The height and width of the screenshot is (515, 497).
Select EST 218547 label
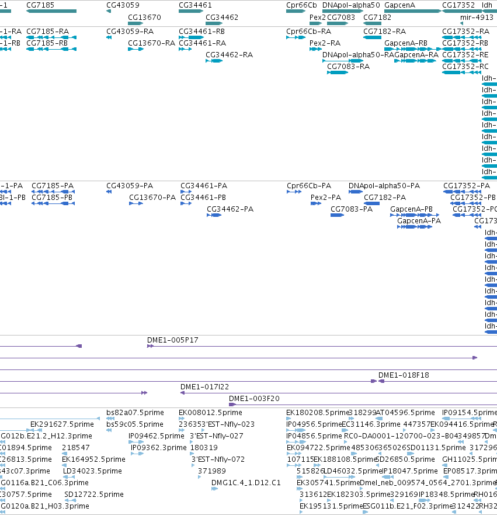(x=76, y=448)
